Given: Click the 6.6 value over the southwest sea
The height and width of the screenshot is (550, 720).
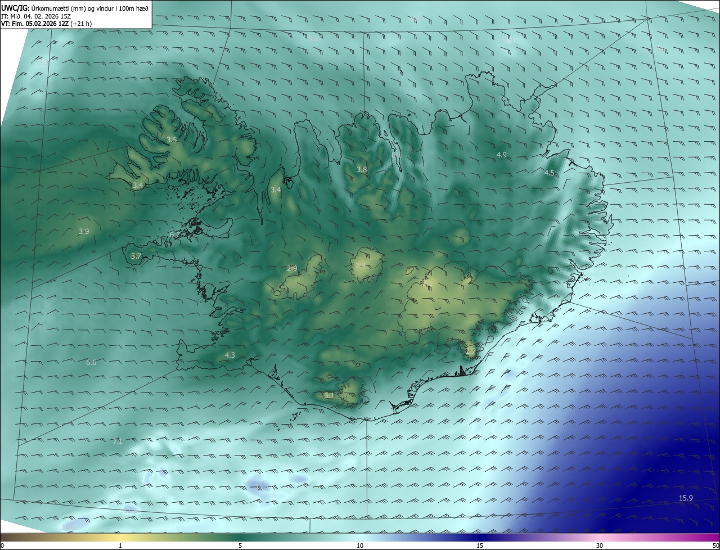Looking at the screenshot, I should 91,363.
